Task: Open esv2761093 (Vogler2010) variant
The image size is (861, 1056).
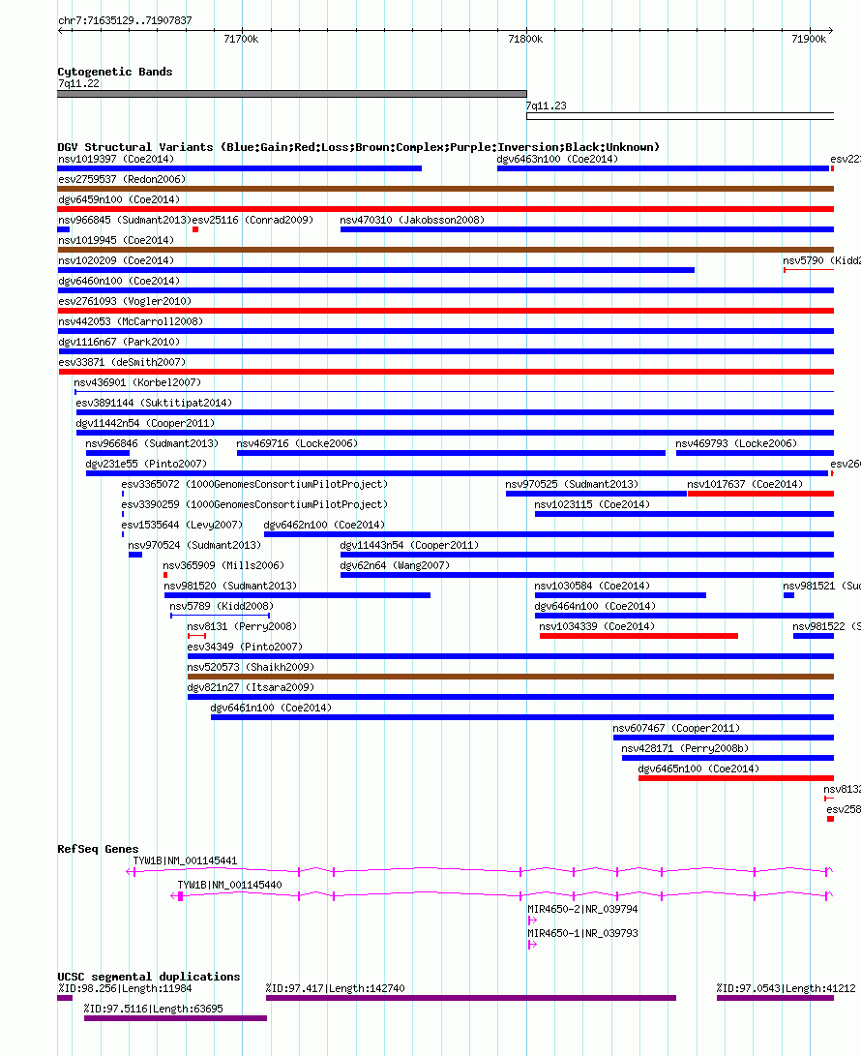Action: click(446, 311)
